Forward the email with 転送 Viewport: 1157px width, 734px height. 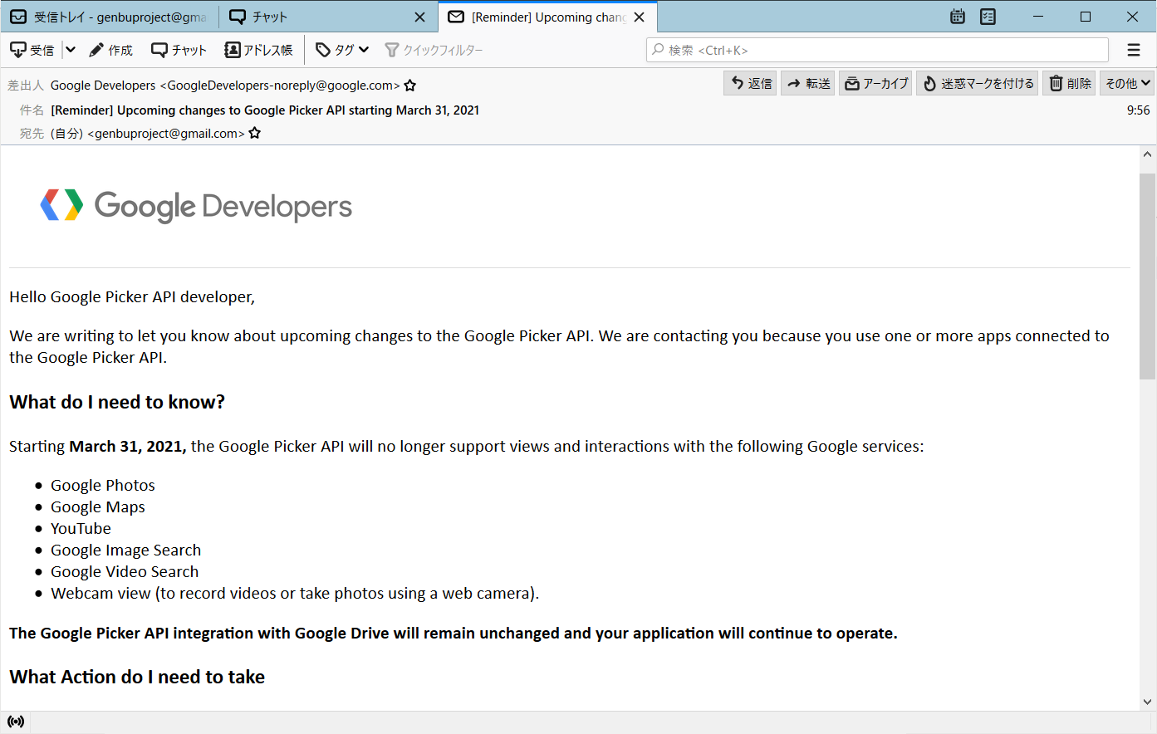[808, 83]
